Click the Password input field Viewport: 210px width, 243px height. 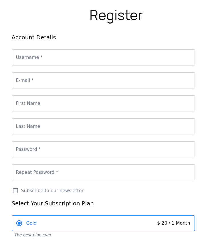tap(103, 149)
